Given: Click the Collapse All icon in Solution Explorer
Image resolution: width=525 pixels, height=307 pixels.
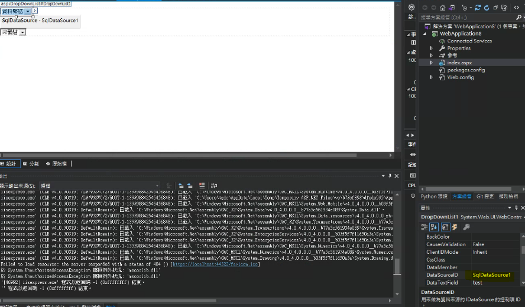Looking at the screenshot, I should 495,8.
